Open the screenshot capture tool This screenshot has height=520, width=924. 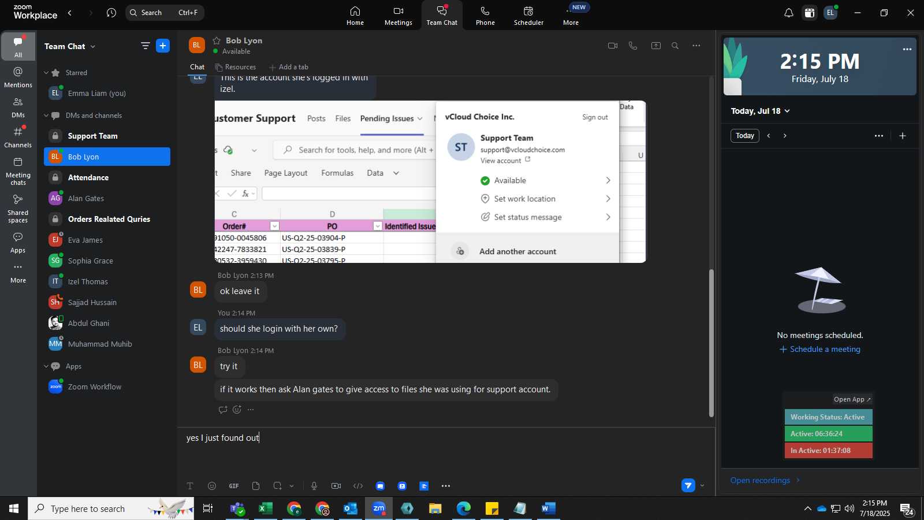pyautogui.click(x=278, y=486)
